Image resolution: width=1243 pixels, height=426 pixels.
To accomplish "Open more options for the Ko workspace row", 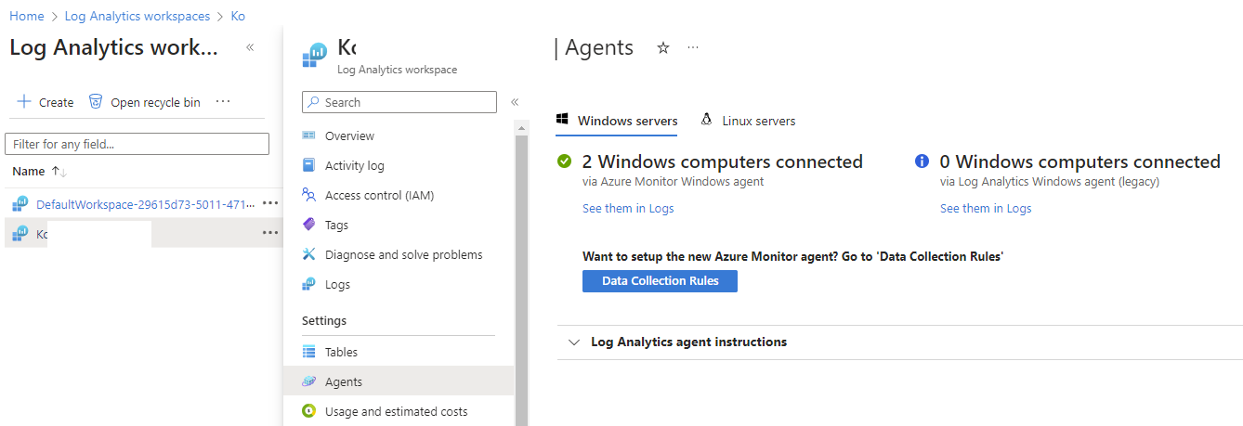I will coord(270,233).
